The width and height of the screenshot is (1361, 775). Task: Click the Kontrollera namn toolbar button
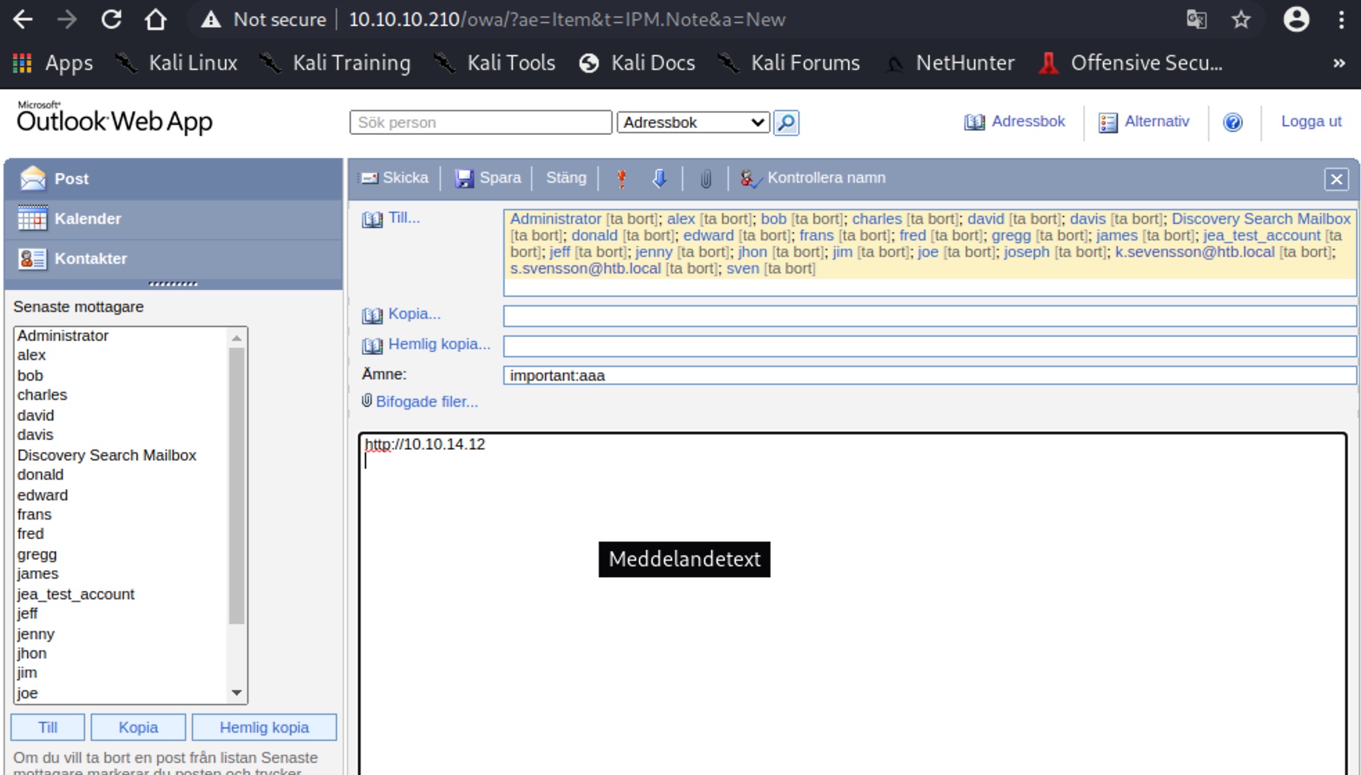coord(813,179)
